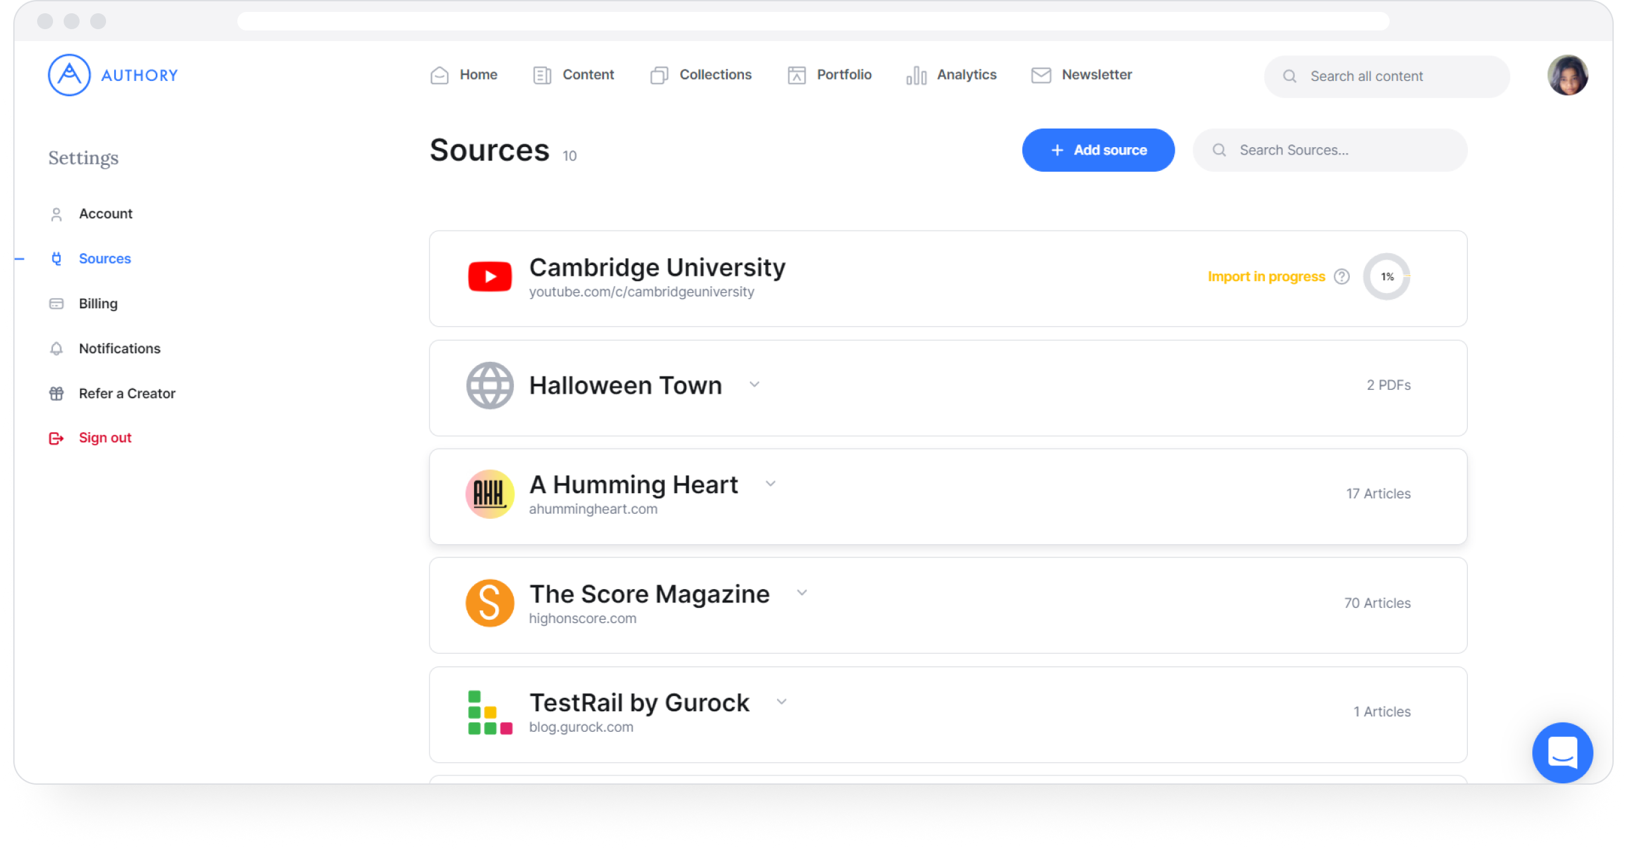
Task: Click The Score Magazine title
Action: [649, 595]
